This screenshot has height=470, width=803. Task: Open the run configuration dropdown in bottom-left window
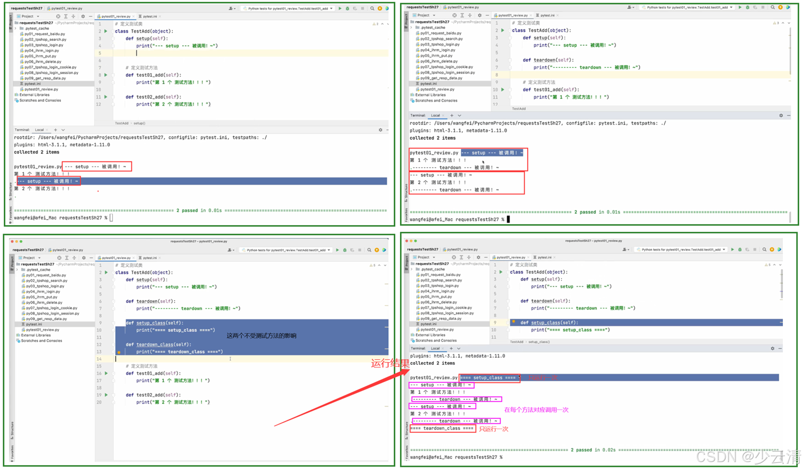(x=286, y=250)
